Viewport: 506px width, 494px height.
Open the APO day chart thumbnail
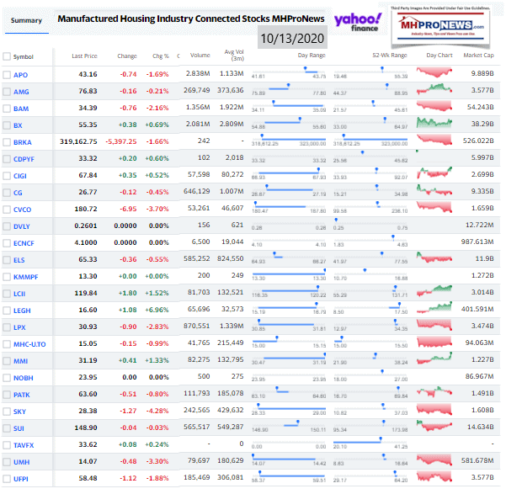pos(434,72)
